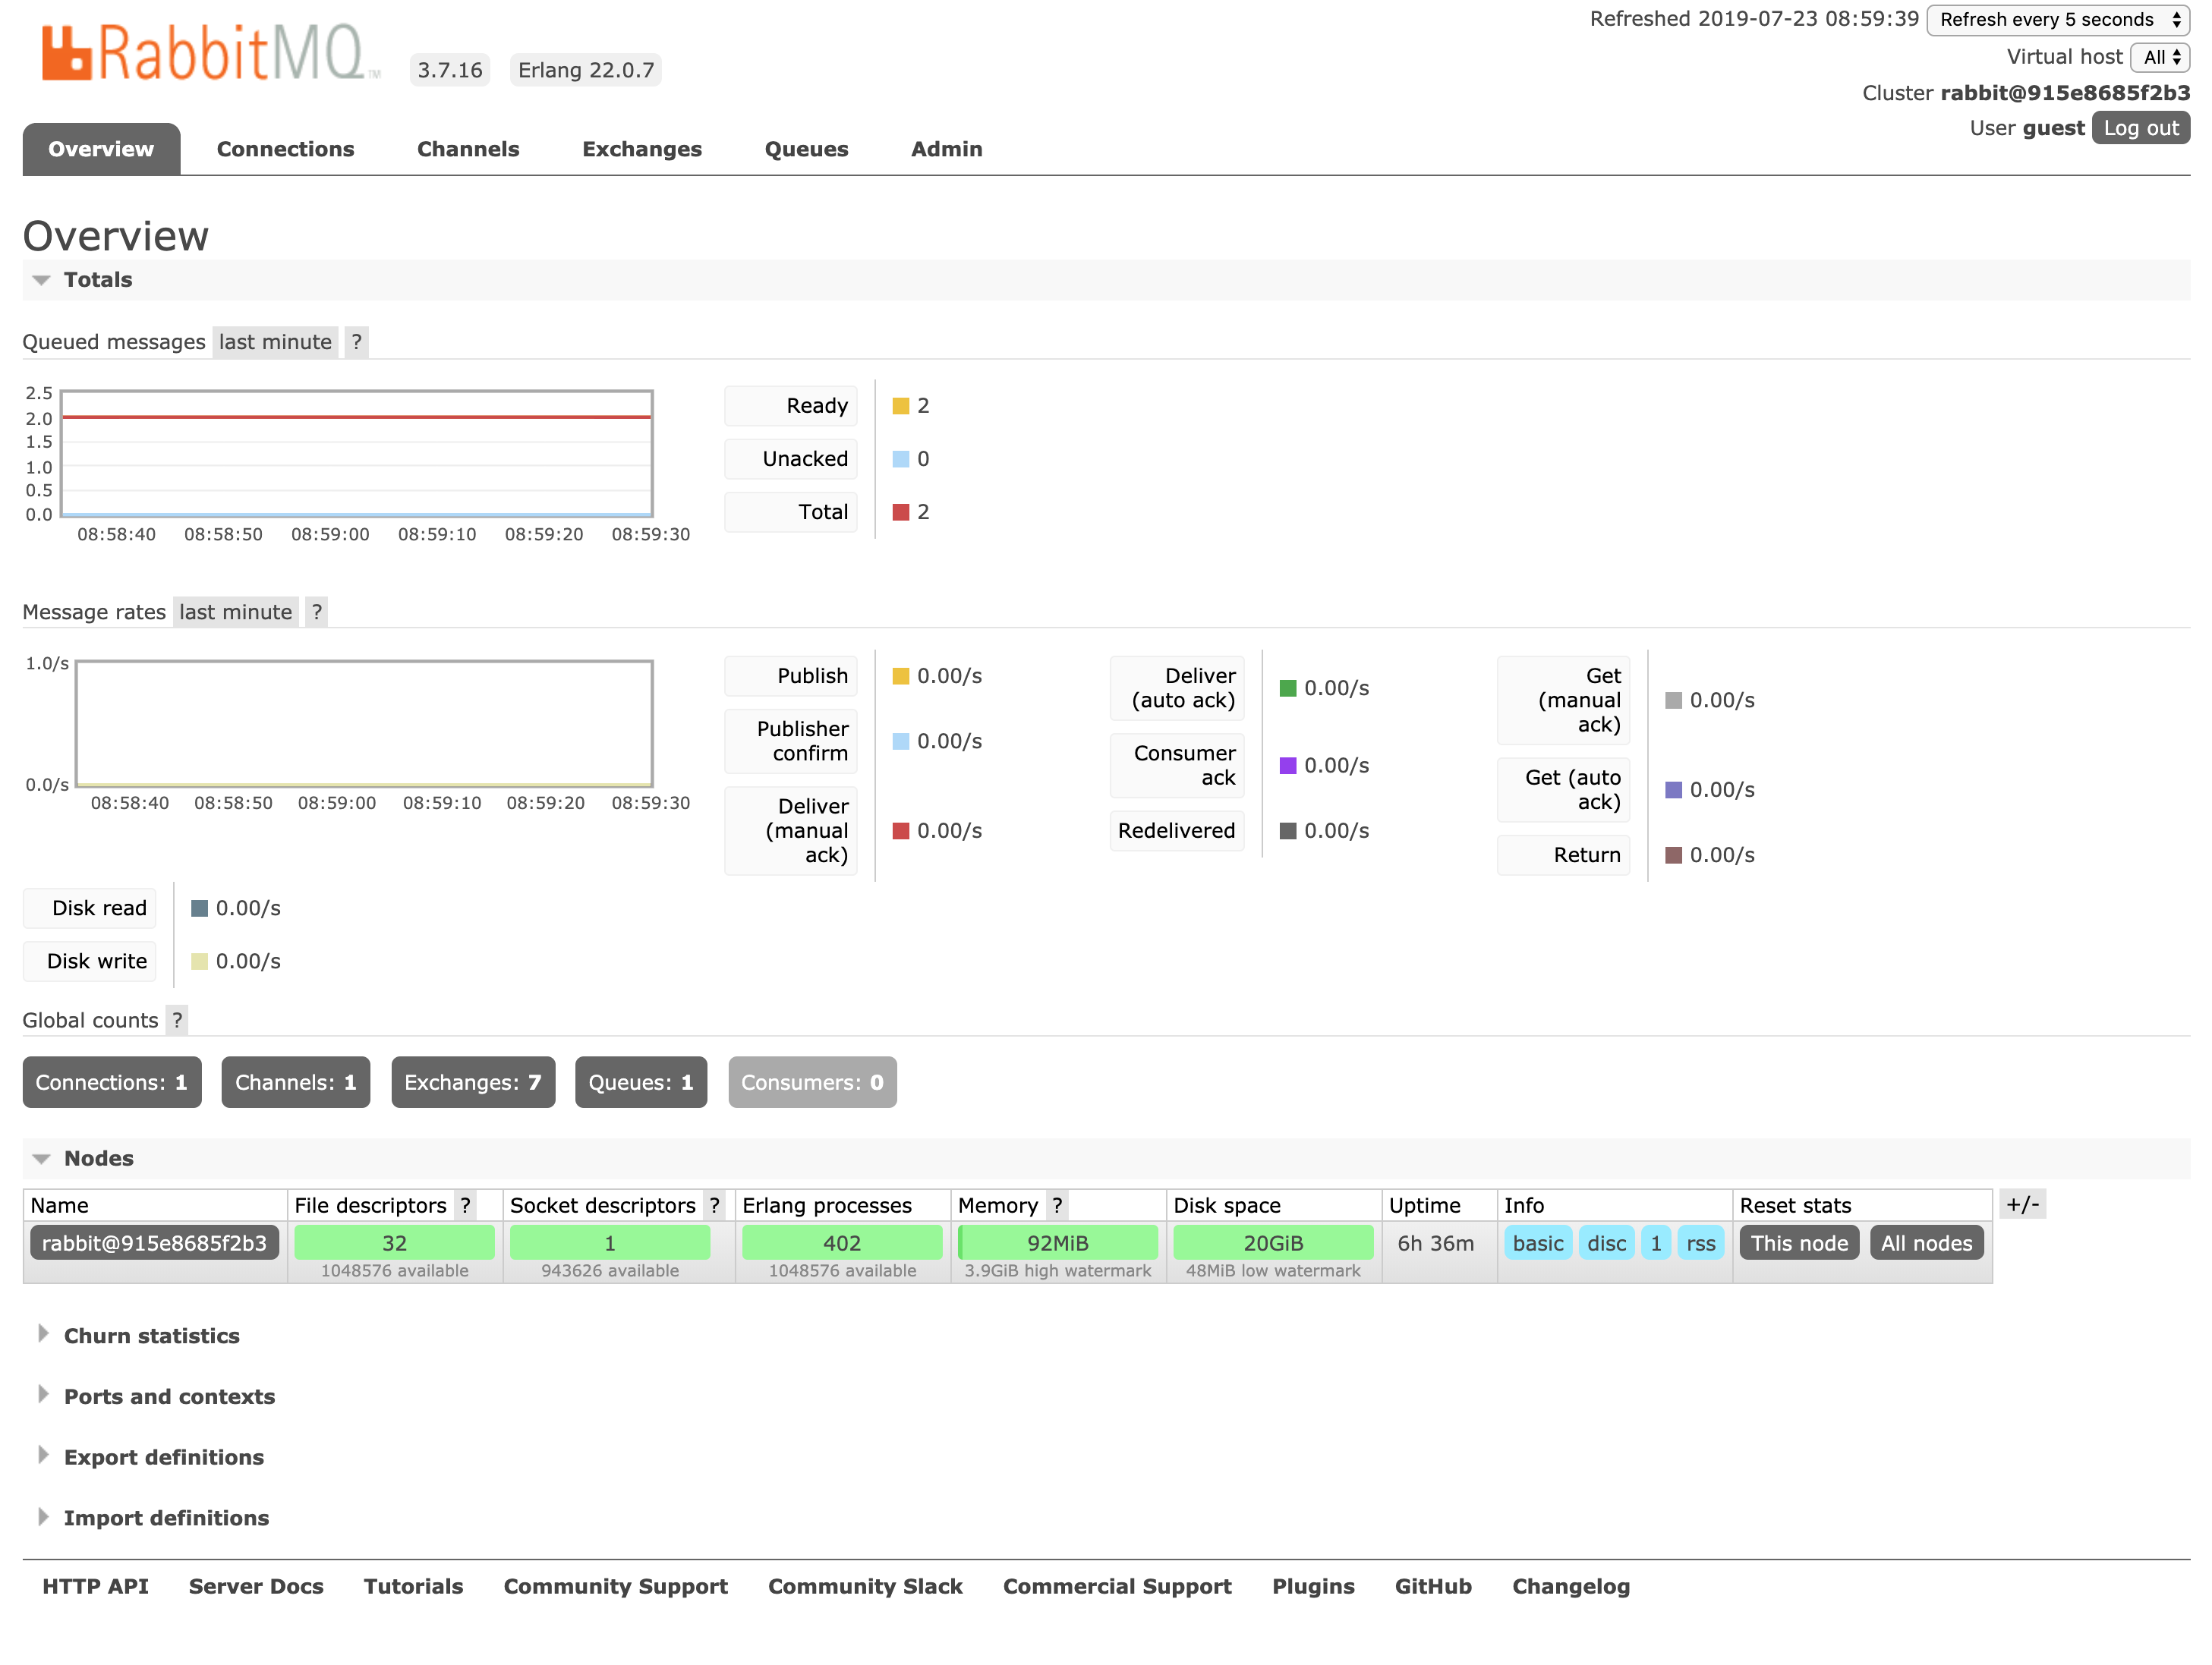Reset stats for This node
Image resolution: width=2212 pixels, height=1665 pixels.
click(1799, 1243)
